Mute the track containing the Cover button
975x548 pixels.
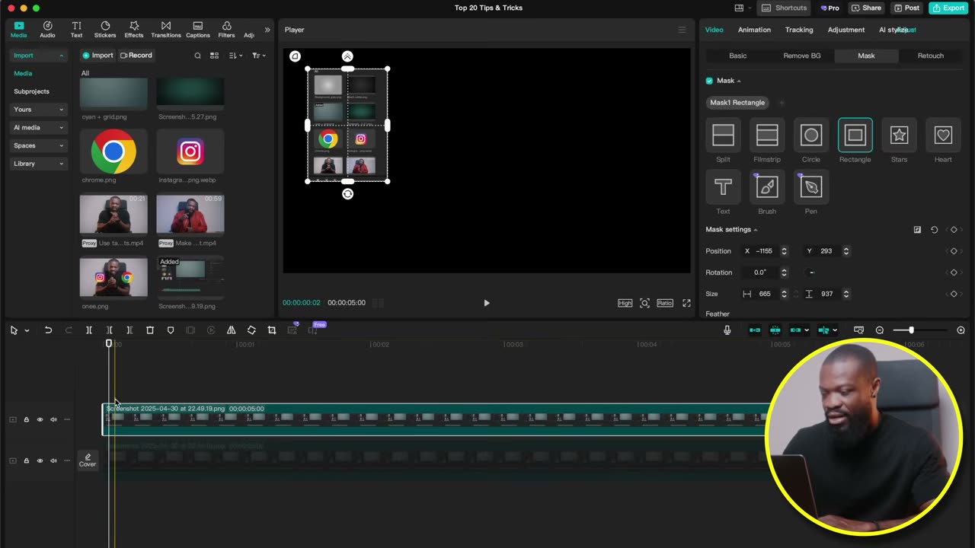coord(53,460)
